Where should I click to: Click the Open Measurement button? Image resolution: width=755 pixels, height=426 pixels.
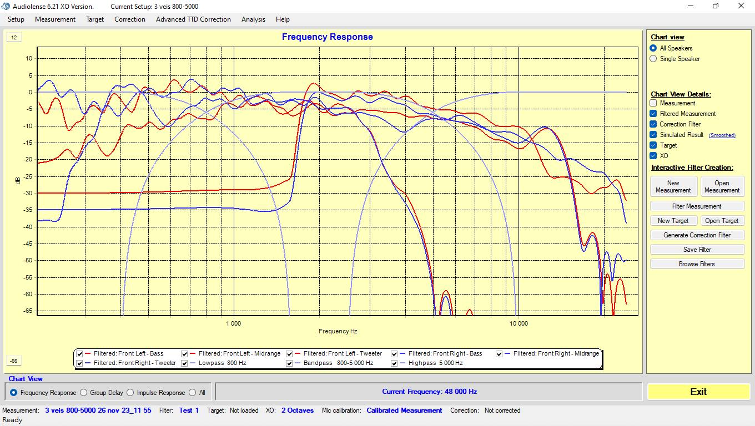click(x=722, y=186)
